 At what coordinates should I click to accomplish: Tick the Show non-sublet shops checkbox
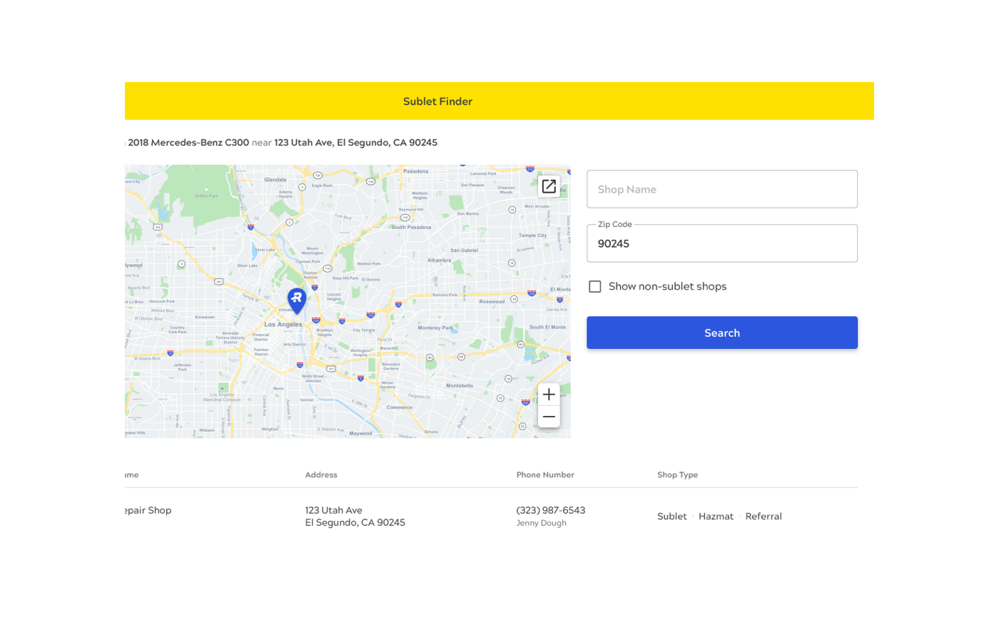click(x=595, y=287)
